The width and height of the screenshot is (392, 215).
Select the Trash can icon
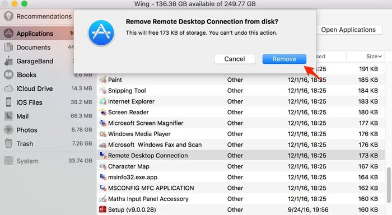pyautogui.click(x=8, y=143)
